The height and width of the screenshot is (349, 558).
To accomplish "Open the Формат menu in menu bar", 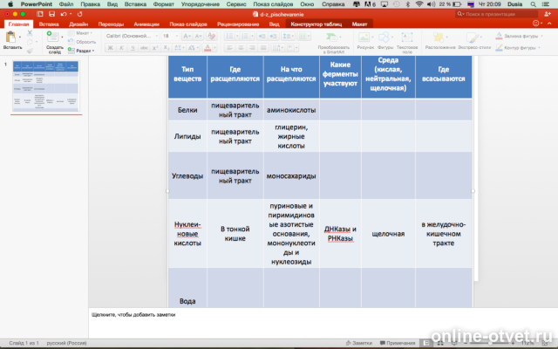I will [163, 4].
